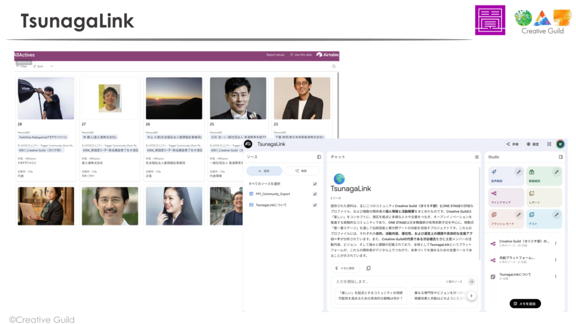Uncheck the P91_Community_Export source checkbox
The width and height of the screenshot is (576, 324).
(315, 194)
